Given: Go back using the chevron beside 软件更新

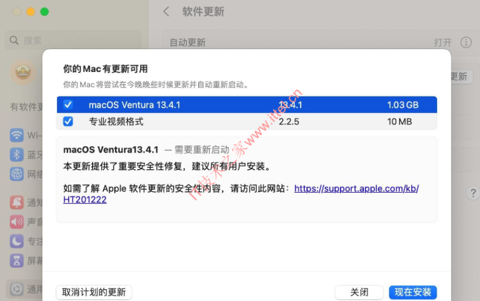Looking at the screenshot, I should click(166, 12).
